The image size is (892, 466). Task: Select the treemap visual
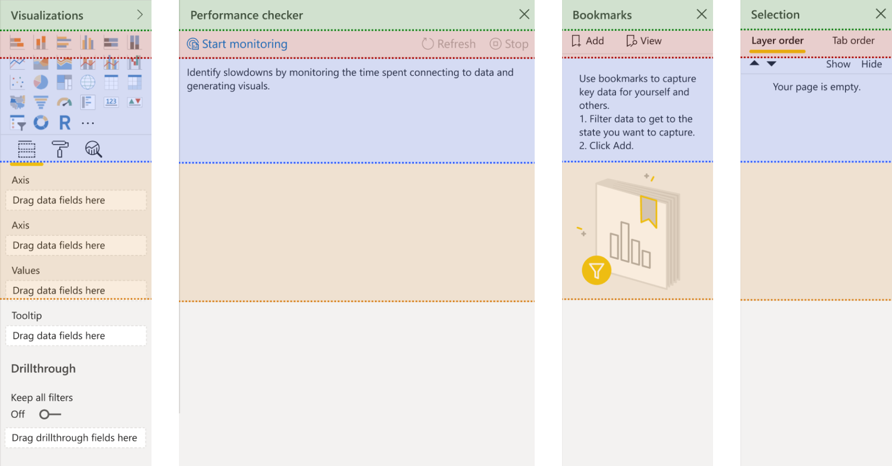point(64,82)
